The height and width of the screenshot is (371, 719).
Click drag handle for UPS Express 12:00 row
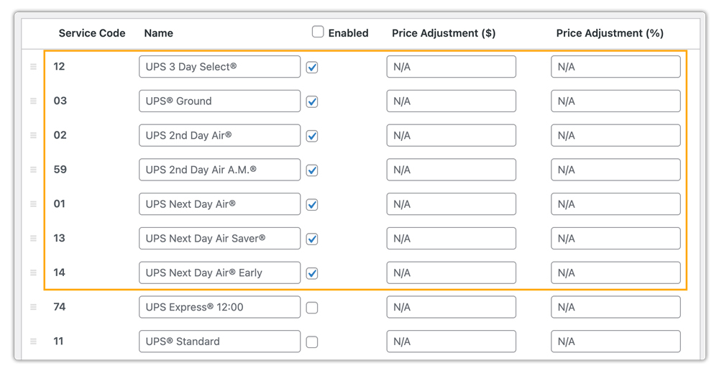click(x=33, y=307)
